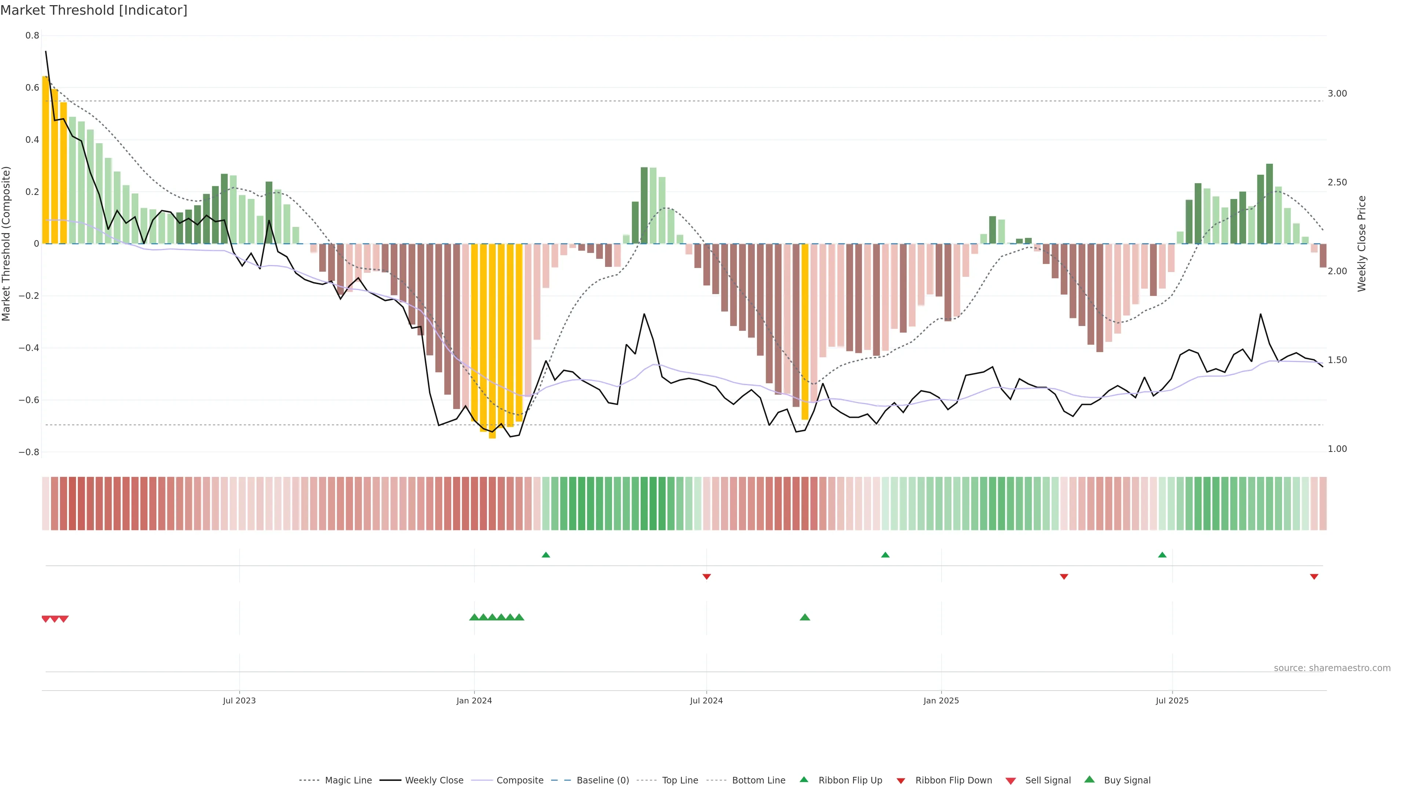Click the Buy Signal legend marker icon
This screenshot has height=793, width=1409.
[x=1089, y=779]
